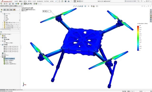Click the search magnifier icon on Simulation toolbar
Image resolution: width=152 pixels, height=92 pixels.
[x=1, y=4]
